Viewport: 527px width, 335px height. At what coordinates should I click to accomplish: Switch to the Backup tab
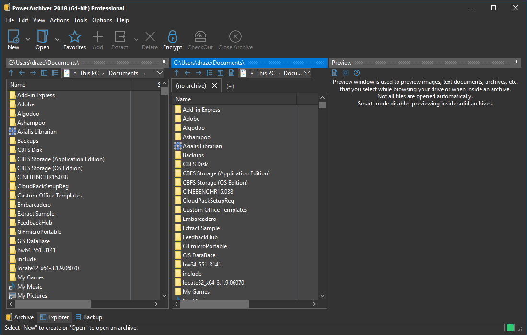pos(88,317)
